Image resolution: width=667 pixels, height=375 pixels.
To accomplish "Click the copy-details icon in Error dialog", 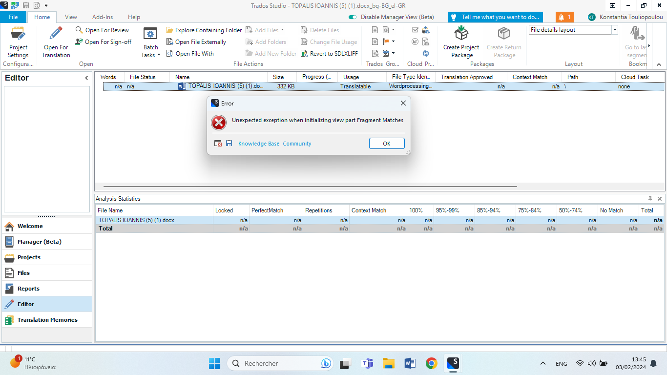I will 218,144.
